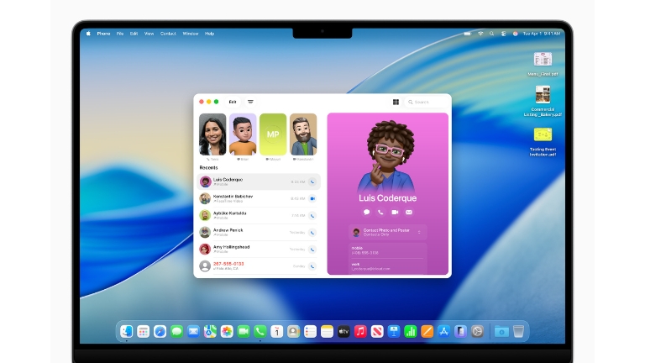The image size is (645, 363).
Task: Open the Apple menu
Action: pyautogui.click(x=88, y=34)
